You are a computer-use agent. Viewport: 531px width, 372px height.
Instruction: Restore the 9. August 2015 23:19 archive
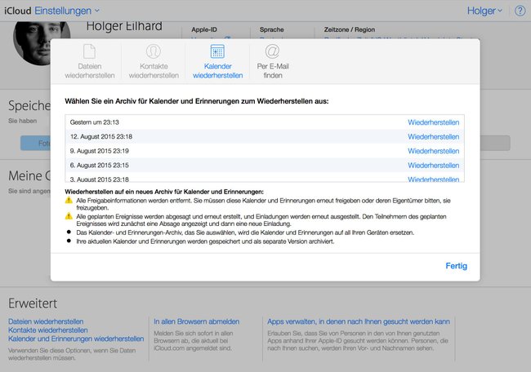(x=434, y=151)
